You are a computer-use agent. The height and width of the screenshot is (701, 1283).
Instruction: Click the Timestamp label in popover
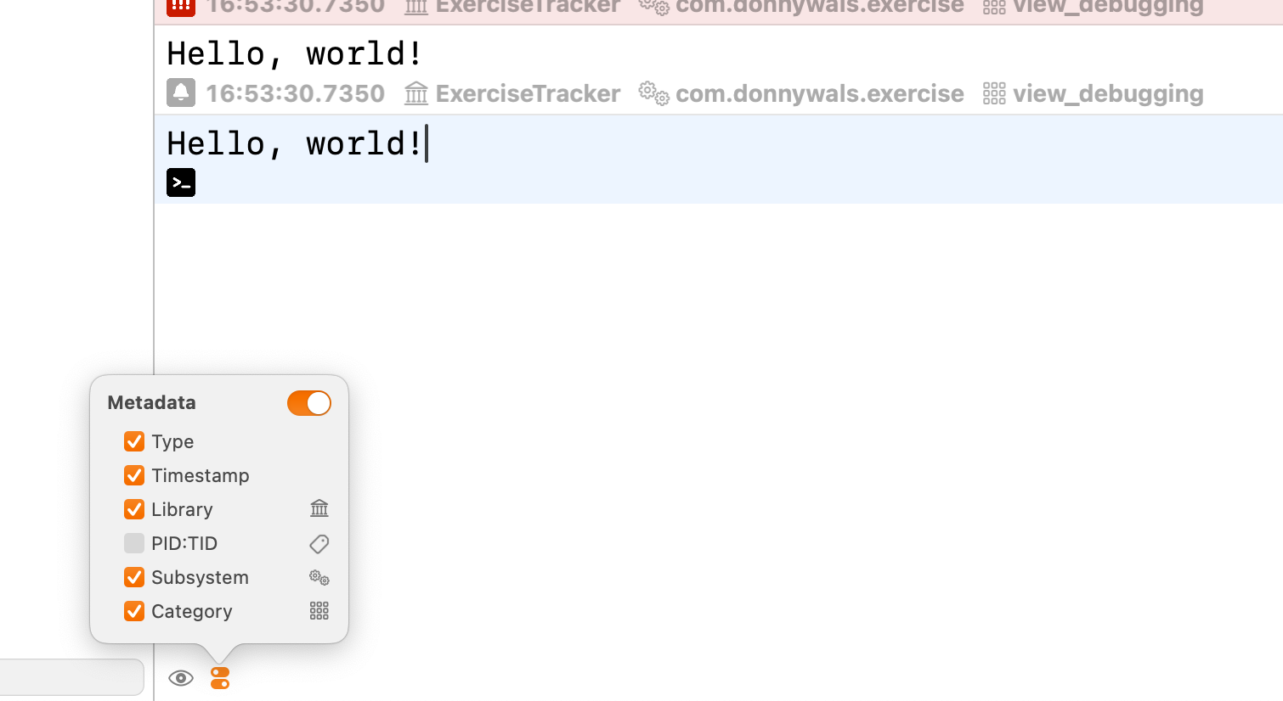point(201,475)
